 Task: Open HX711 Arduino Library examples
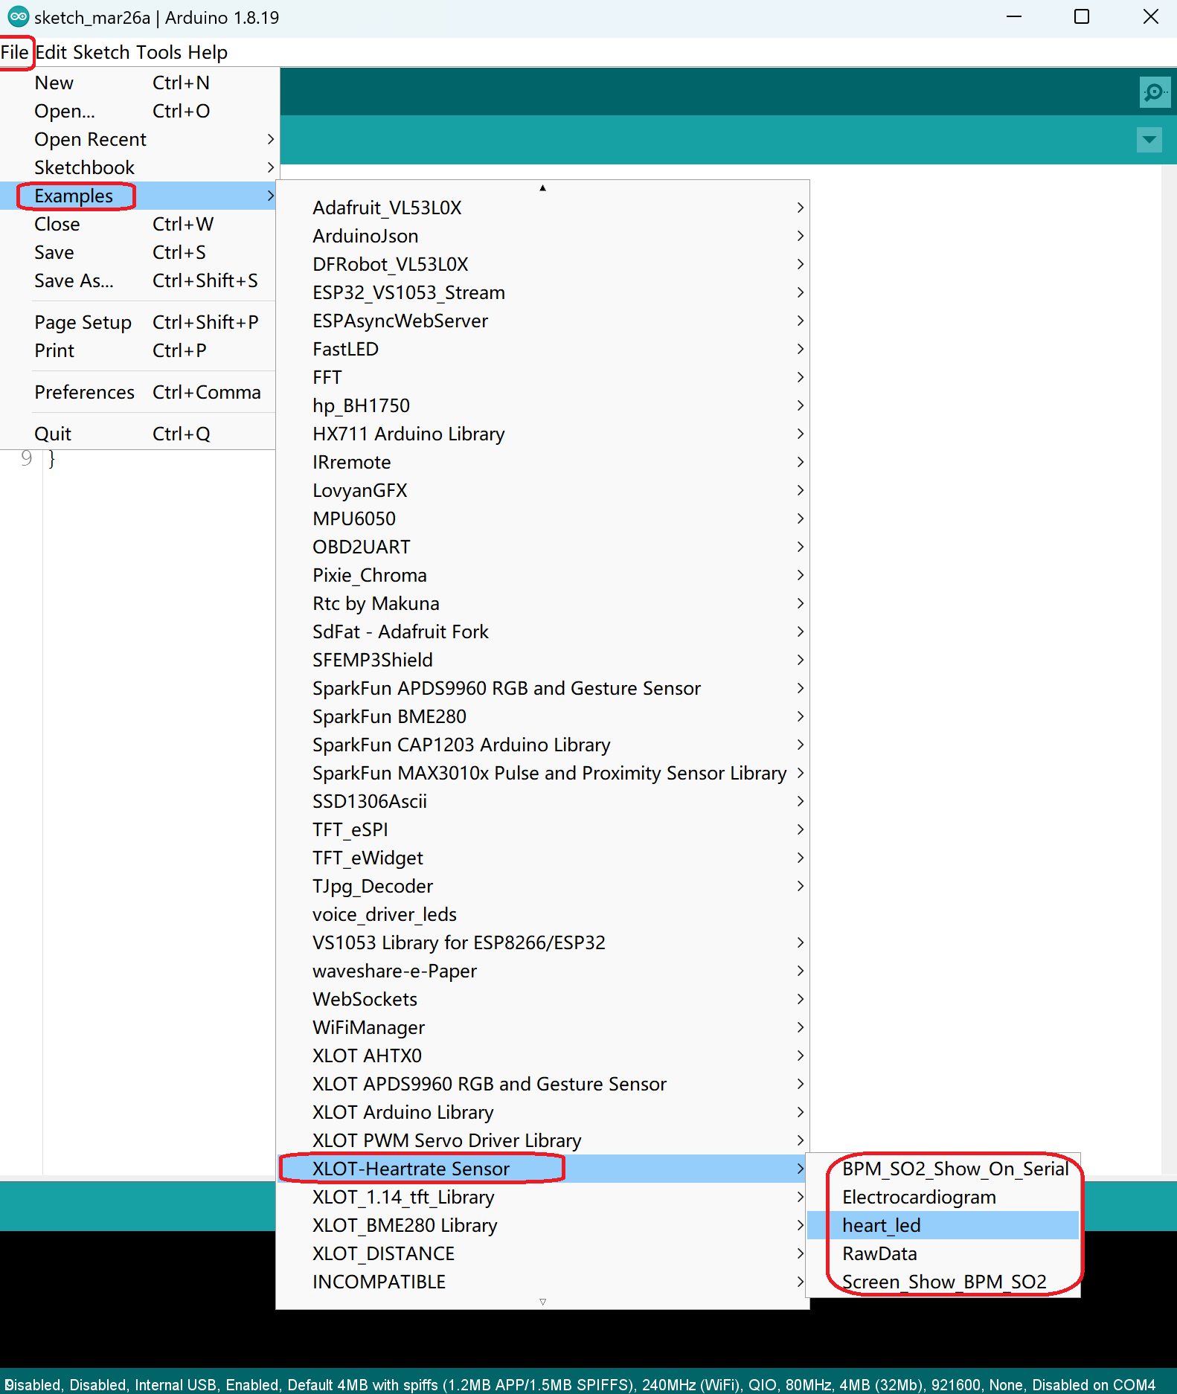[542, 434]
